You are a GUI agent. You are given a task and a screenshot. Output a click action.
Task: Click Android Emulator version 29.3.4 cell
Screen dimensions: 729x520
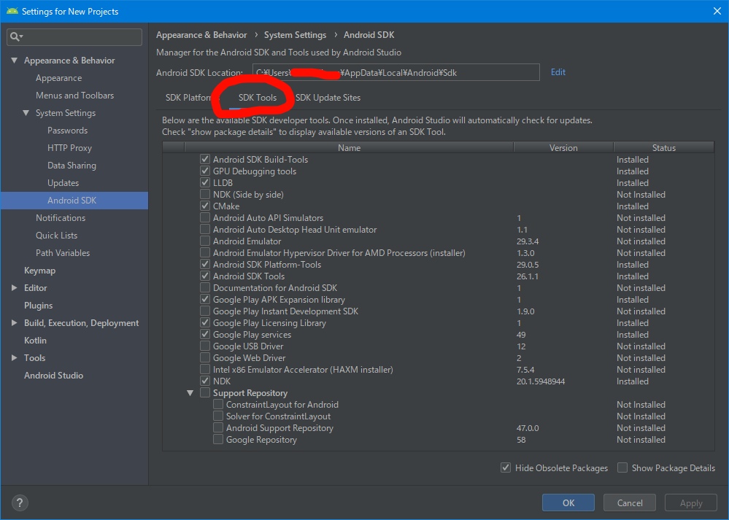[528, 241]
